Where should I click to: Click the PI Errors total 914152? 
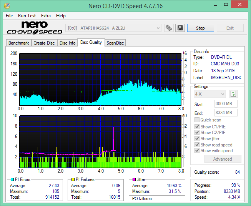pos(52,197)
